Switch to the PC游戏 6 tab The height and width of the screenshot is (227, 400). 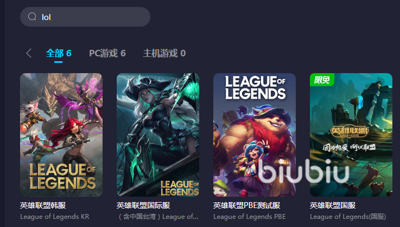click(x=107, y=53)
